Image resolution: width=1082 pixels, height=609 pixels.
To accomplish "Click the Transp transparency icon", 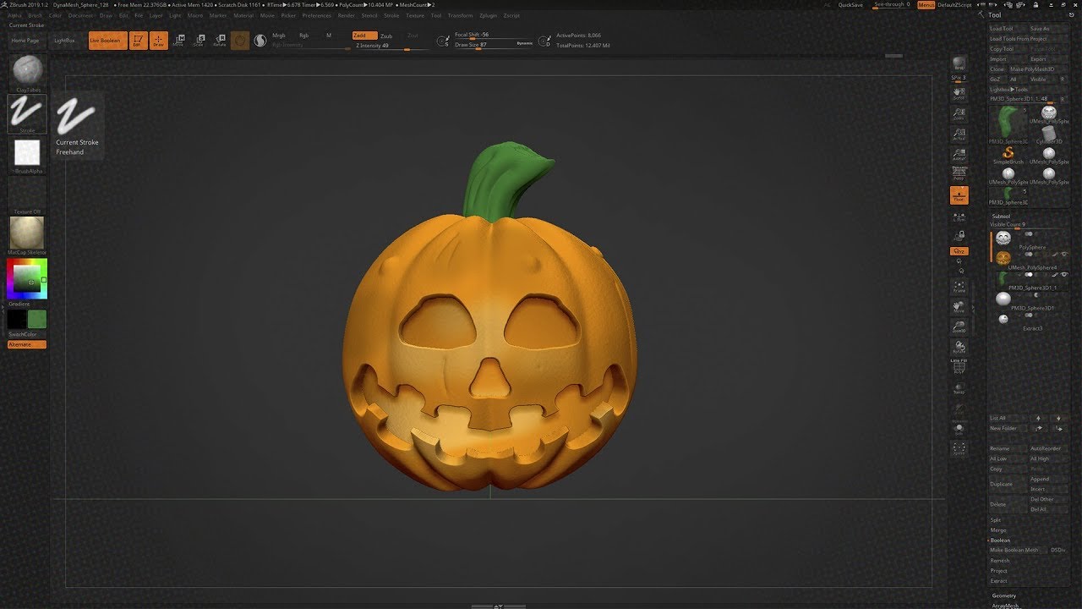I will 959,388.
